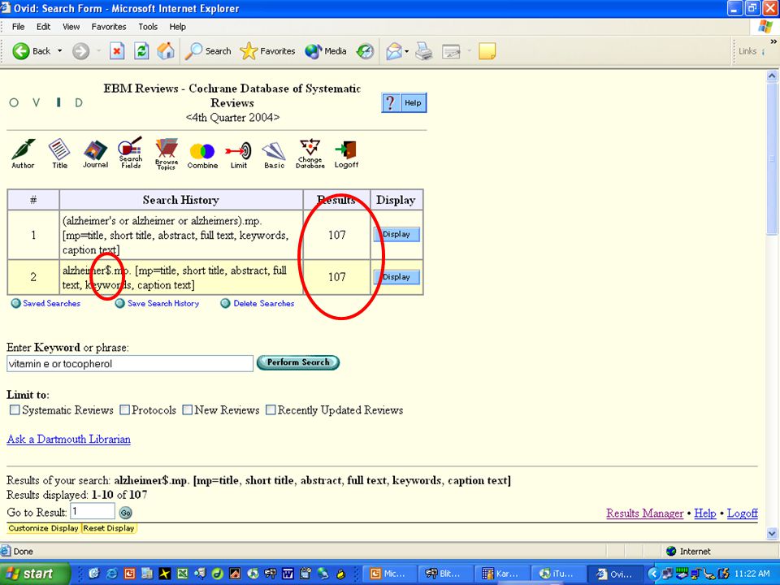The image size is (780, 585).
Task: Click the round Go button
Action: coord(126,513)
